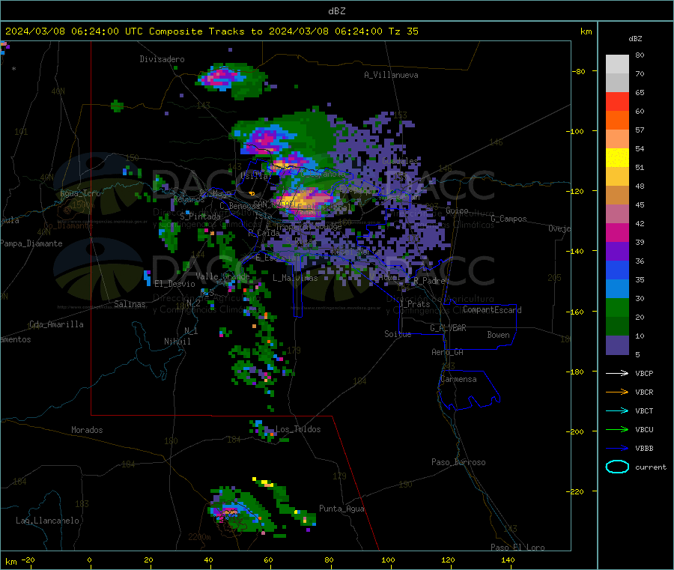Screen dimensions: 674x570
Task: Pick the purple 39 dBZ color swatch
Action: (x=617, y=252)
